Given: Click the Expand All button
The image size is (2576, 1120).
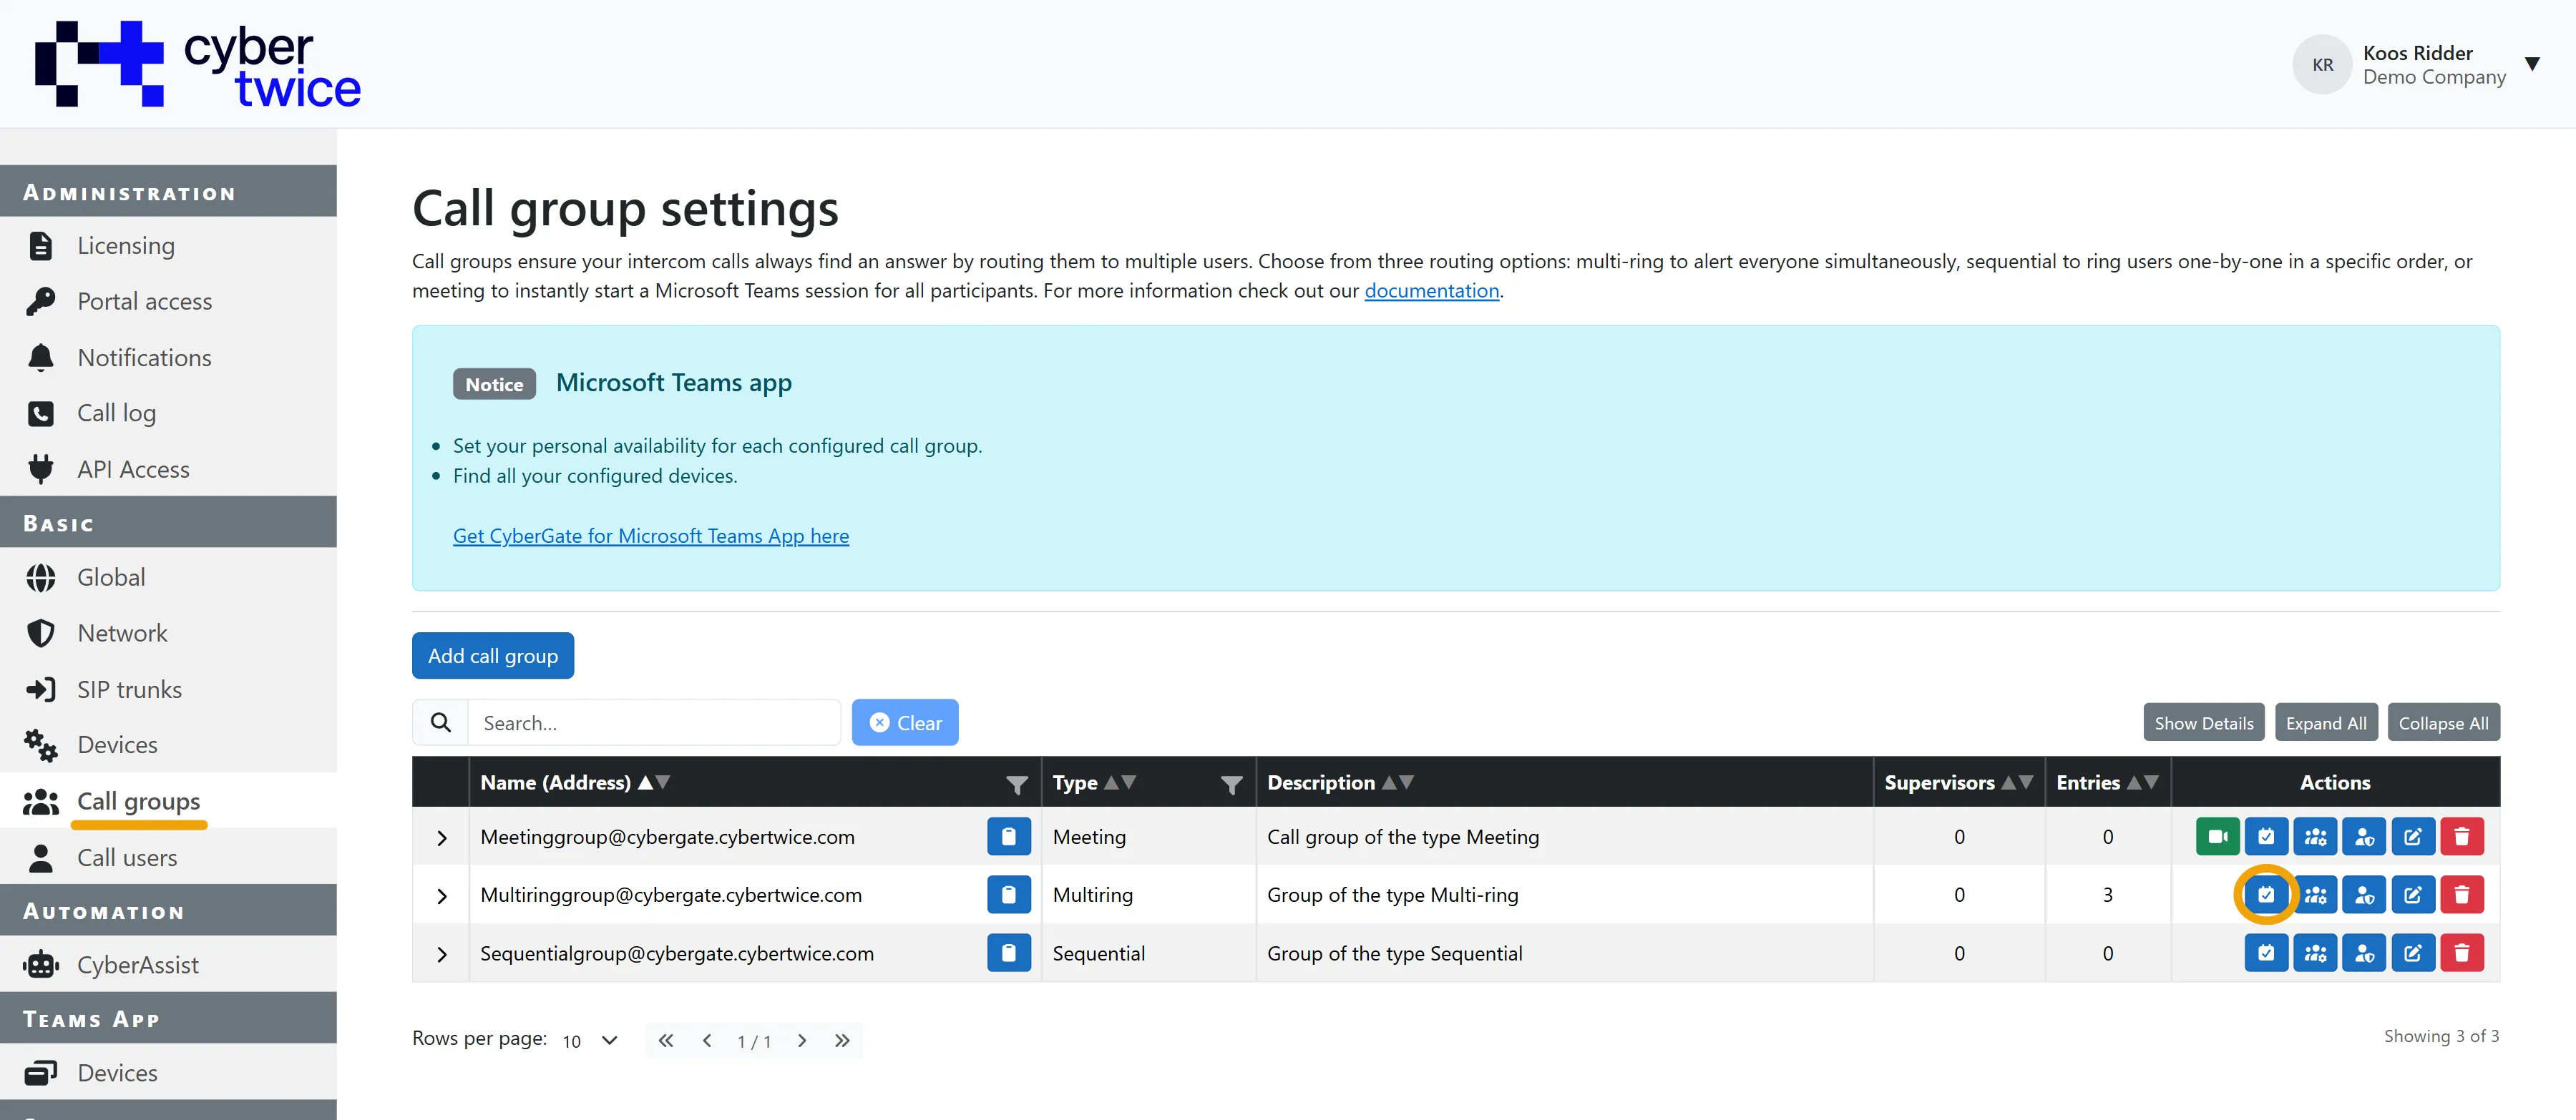Looking at the screenshot, I should (2326, 722).
